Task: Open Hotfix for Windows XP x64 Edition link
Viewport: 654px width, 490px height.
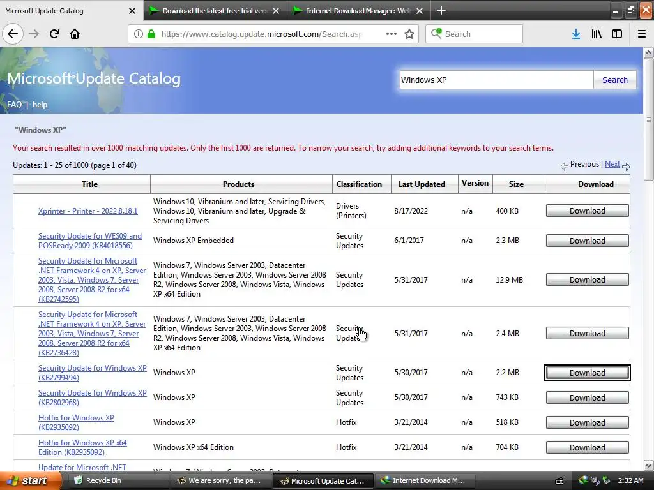Action: 82,447
